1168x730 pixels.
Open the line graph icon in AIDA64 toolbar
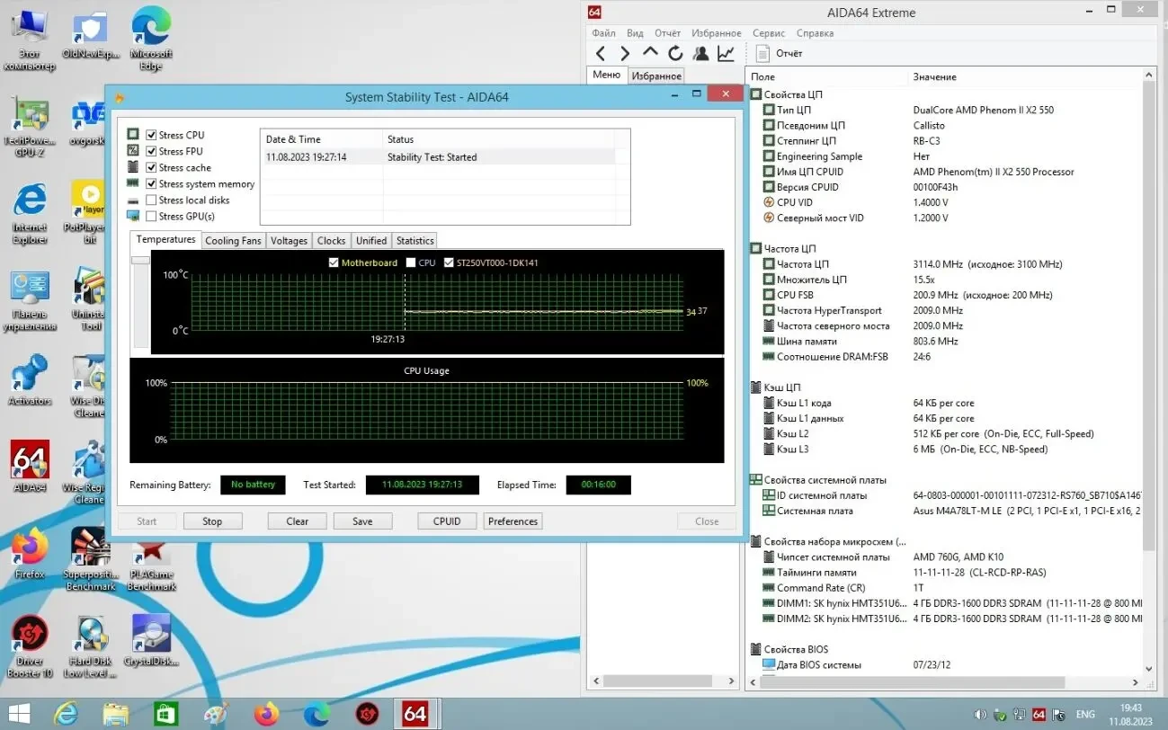coord(726,54)
